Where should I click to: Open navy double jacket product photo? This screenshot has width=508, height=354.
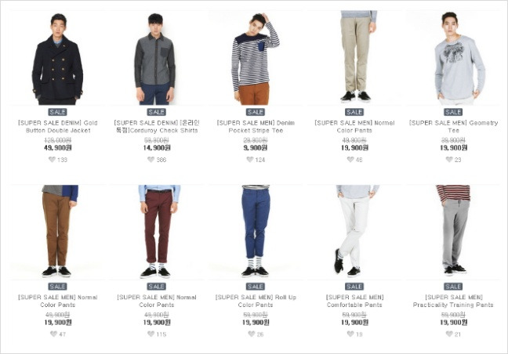58,58
